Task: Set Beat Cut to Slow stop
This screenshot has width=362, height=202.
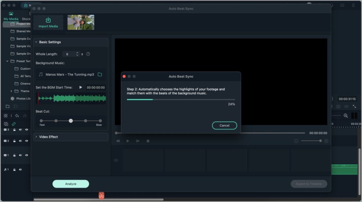Action: tap(100, 121)
